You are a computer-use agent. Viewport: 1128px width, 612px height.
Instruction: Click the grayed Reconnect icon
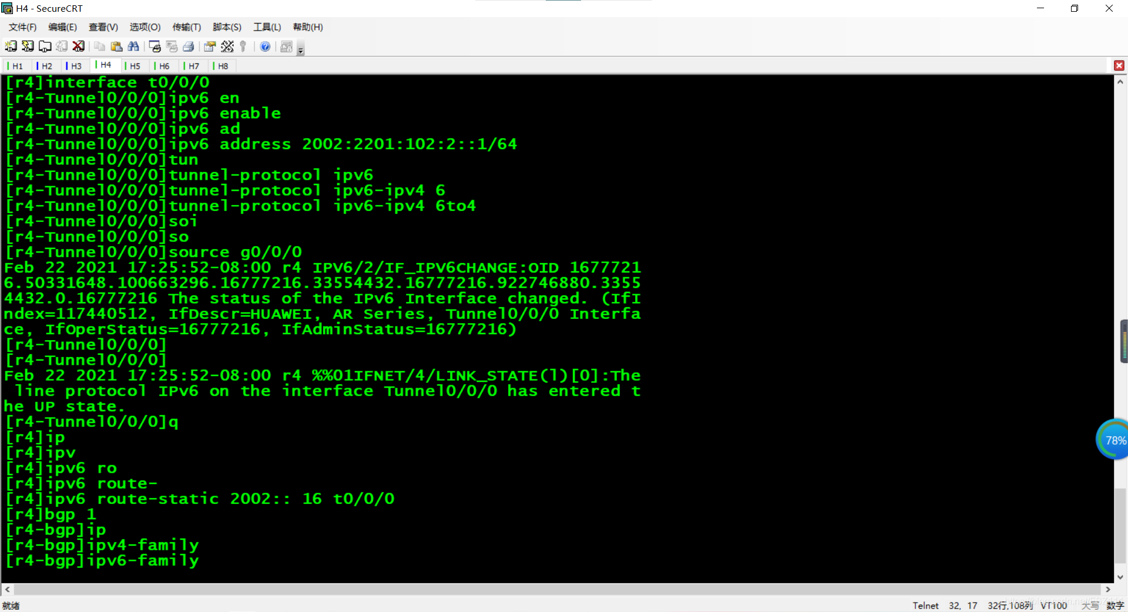[62, 46]
